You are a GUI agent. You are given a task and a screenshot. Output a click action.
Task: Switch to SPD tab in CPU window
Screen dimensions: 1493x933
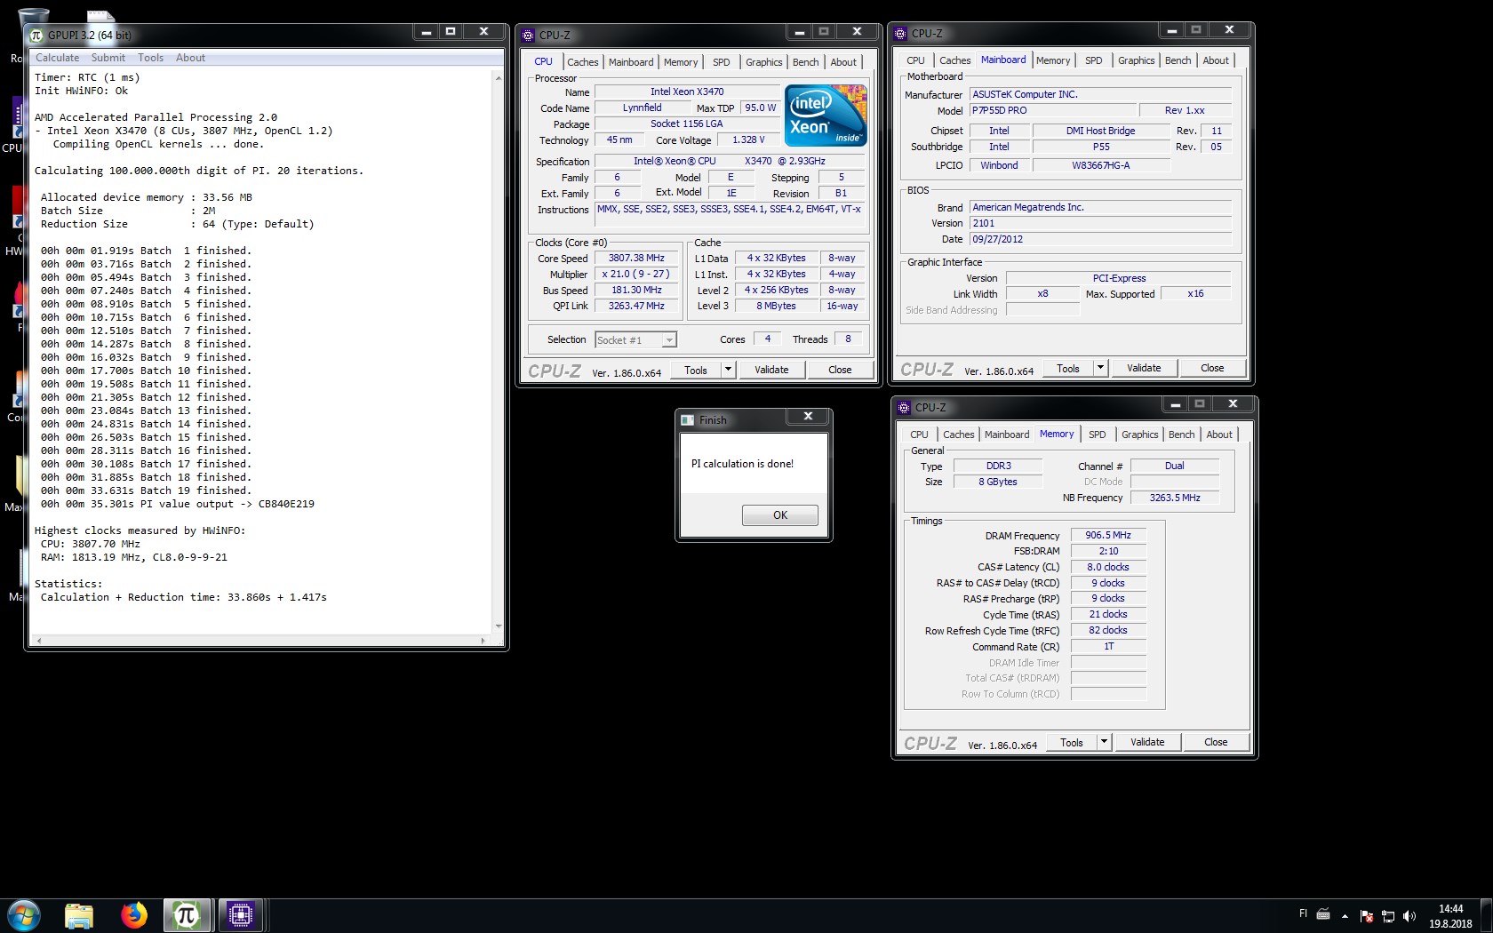[x=722, y=62]
